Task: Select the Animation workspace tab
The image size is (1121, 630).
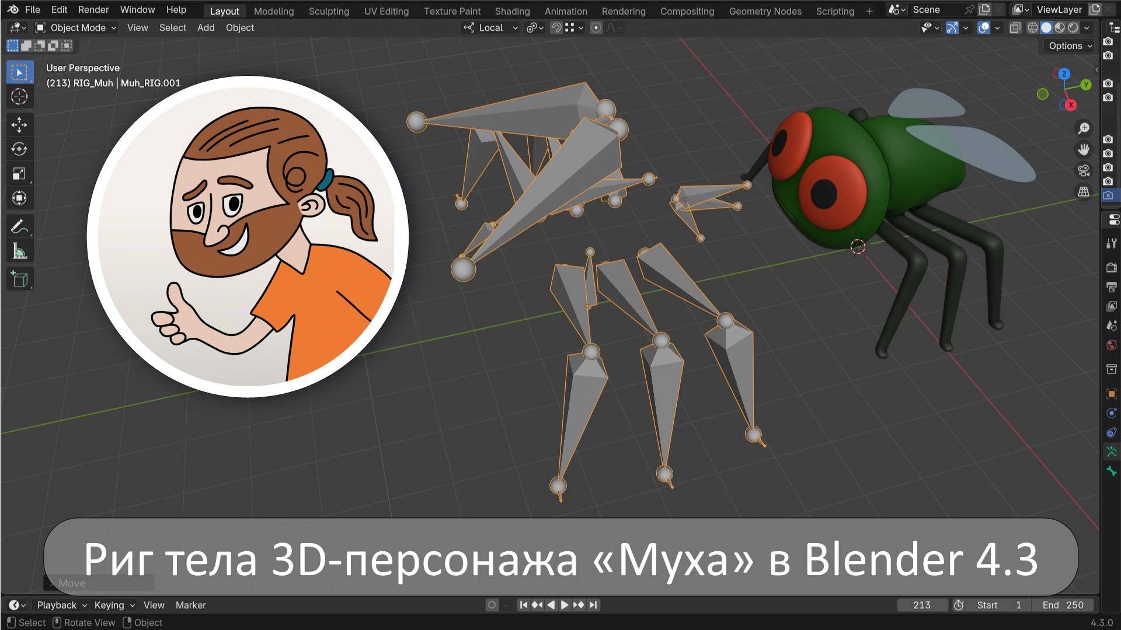Action: (x=565, y=10)
